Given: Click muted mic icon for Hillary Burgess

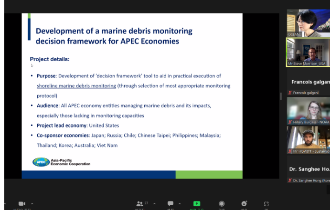Looking at the screenshot, I should pos(290,122).
